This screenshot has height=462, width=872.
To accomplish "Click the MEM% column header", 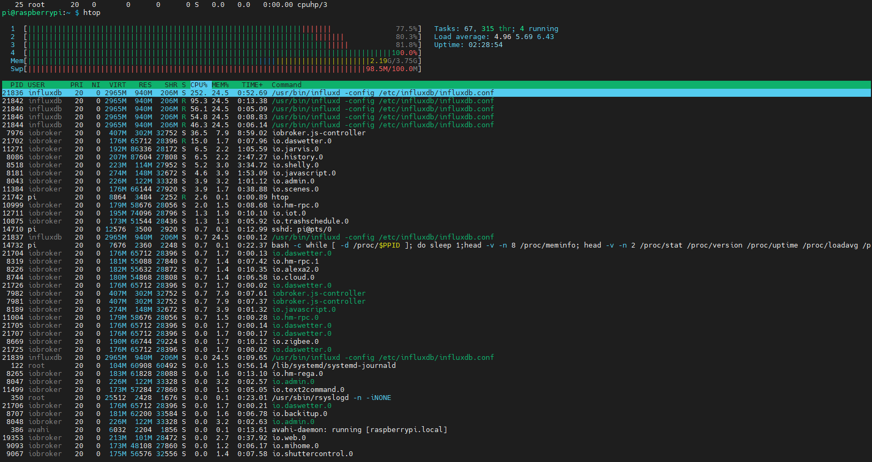I will pos(220,85).
